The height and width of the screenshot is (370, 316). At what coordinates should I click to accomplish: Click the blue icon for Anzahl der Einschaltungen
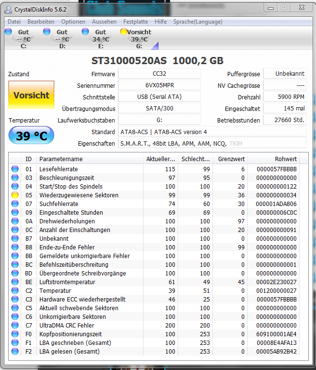point(15,230)
